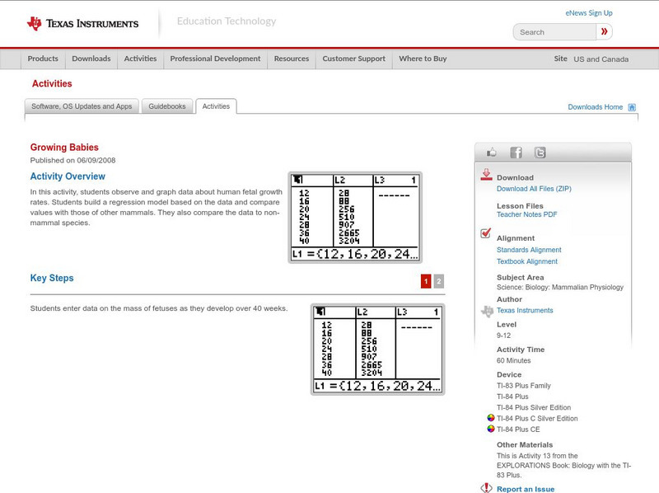Click the Alignment checkmark icon
Viewport: 659px width, 493px height.
[x=485, y=233]
